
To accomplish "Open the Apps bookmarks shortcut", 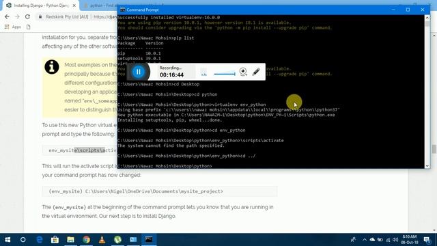I will [13, 27].
